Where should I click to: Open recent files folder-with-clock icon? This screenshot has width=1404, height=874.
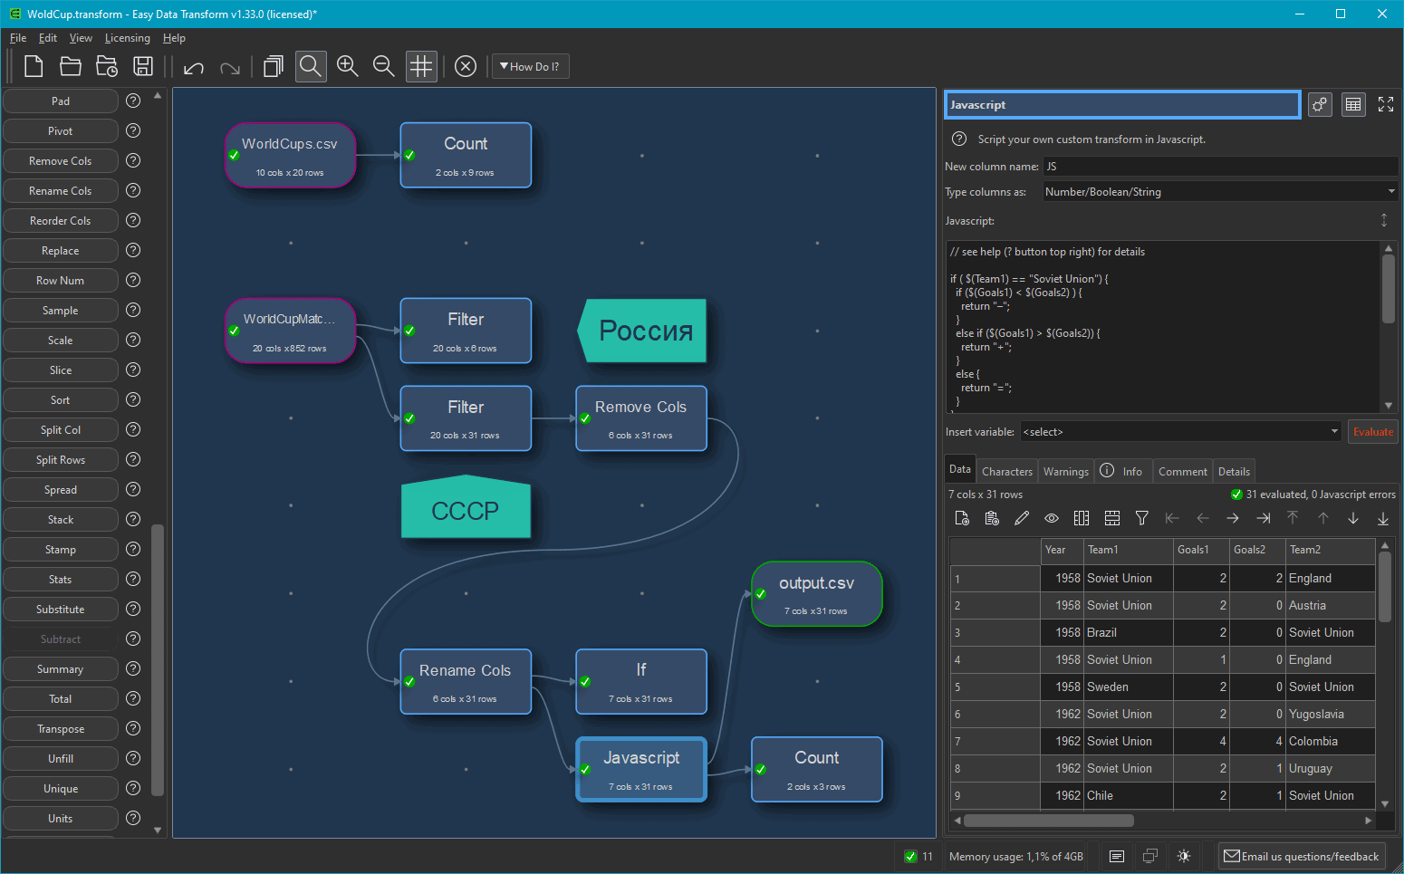[107, 66]
